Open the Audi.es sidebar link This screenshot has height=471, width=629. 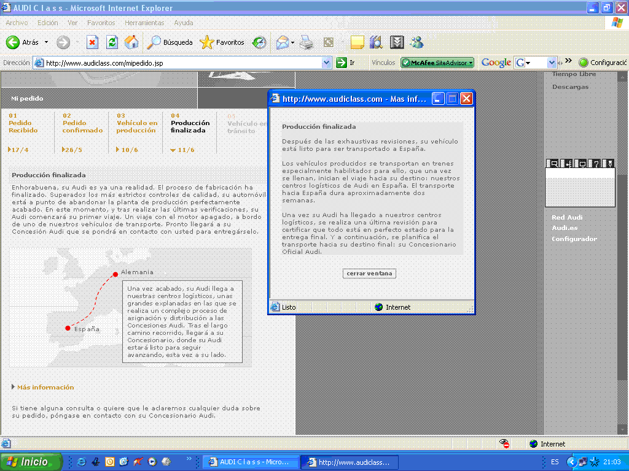click(565, 228)
